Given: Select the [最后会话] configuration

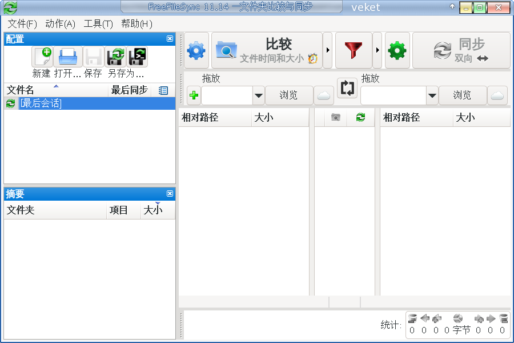Looking at the screenshot, I should pyautogui.click(x=90, y=103).
